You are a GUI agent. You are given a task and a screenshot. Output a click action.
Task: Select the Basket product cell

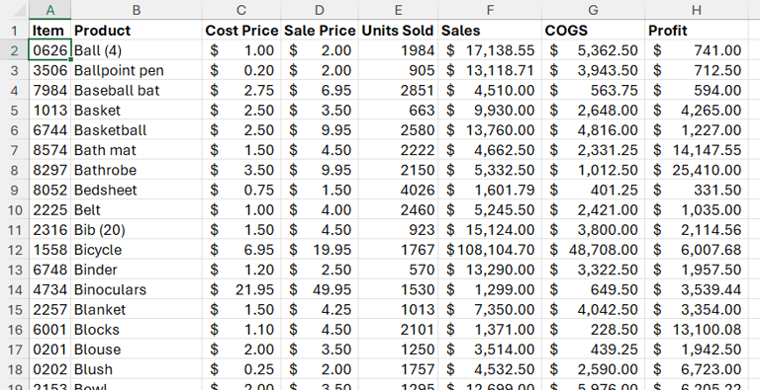coord(137,111)
